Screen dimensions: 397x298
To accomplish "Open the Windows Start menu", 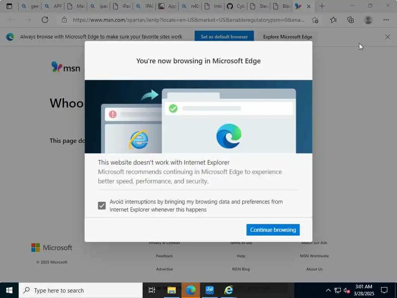I will 9,290.
